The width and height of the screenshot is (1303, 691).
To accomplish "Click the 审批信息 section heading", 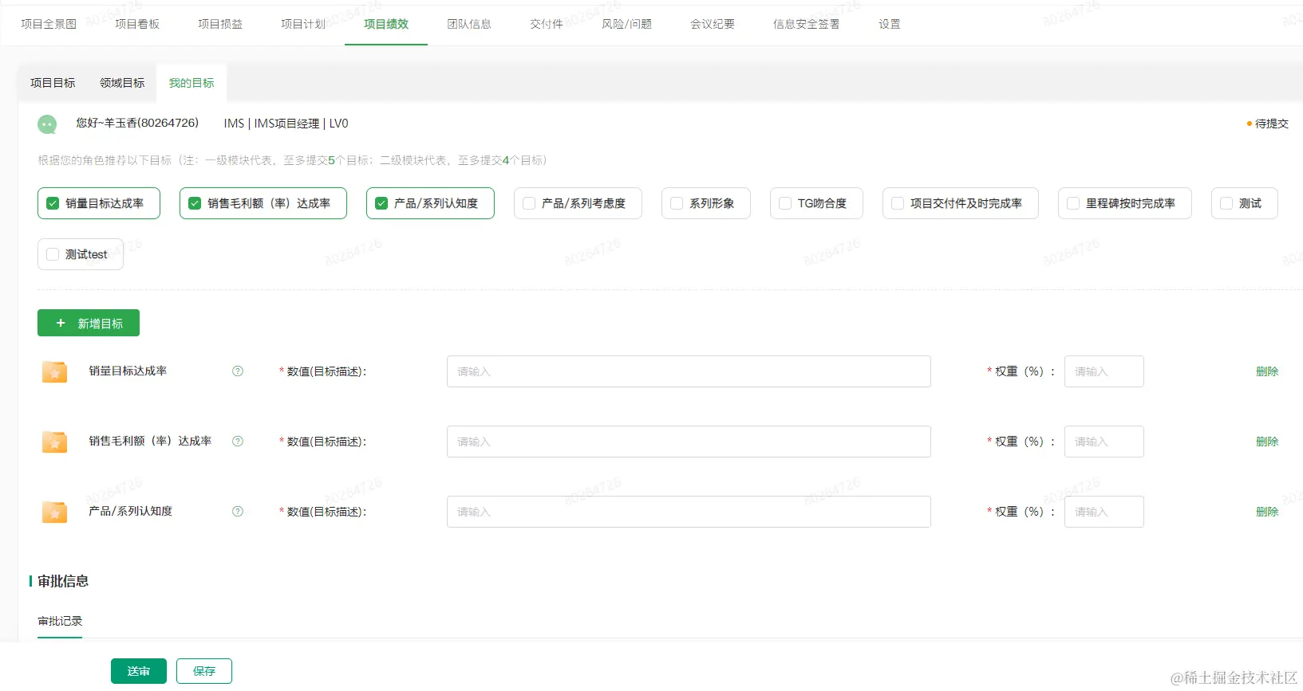I will pyautogui.click(x=63, y=581).
